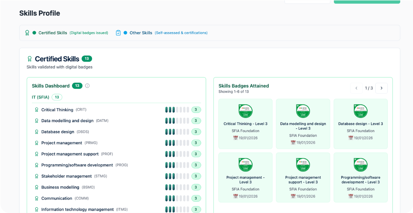Screen dimensions: 413x213
Task: Click '(Self-assessed & certifications)' text
Action: click(x=181, y=33)
